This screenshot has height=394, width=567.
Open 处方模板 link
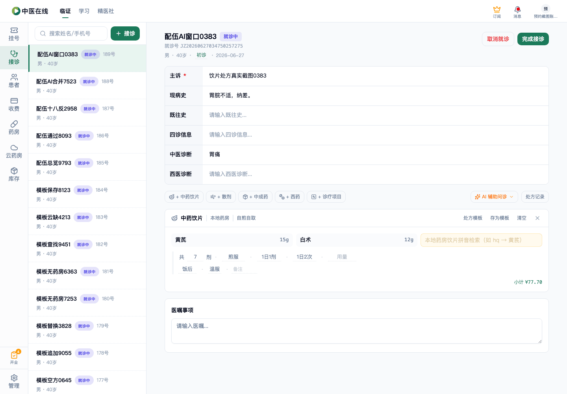click(x=472, y=218)
